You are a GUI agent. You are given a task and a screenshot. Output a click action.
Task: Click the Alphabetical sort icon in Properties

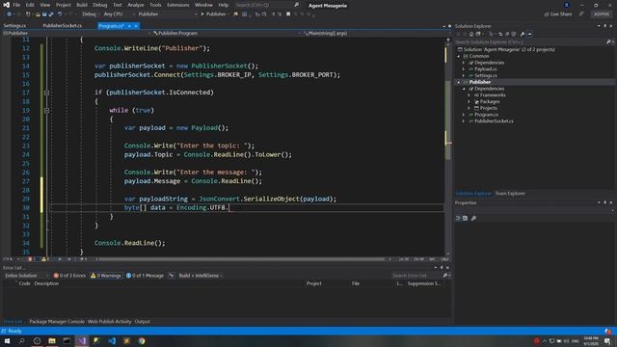pos(465,218)
